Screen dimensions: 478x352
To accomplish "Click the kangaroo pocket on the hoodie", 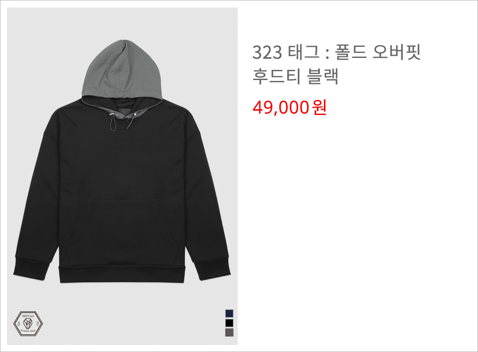I will [x=122, y=231].
